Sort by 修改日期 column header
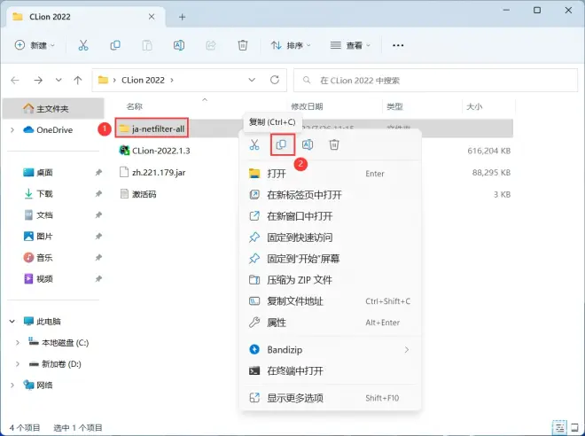585x436 pixels. (x=307, y=106)
